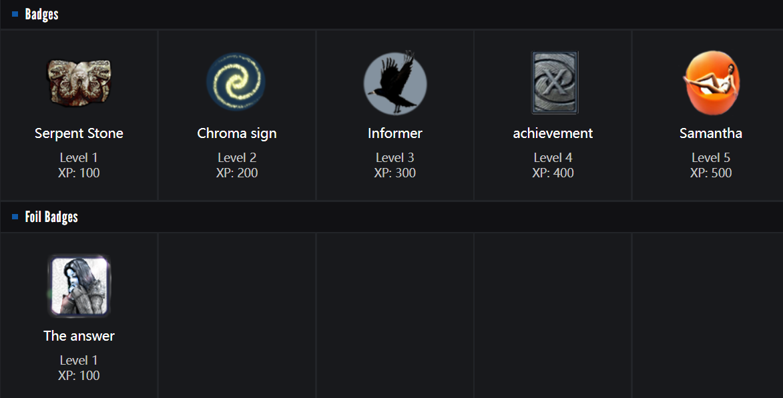
Task: Click XP: 200 label under Chroma sign
Action: 237,173
